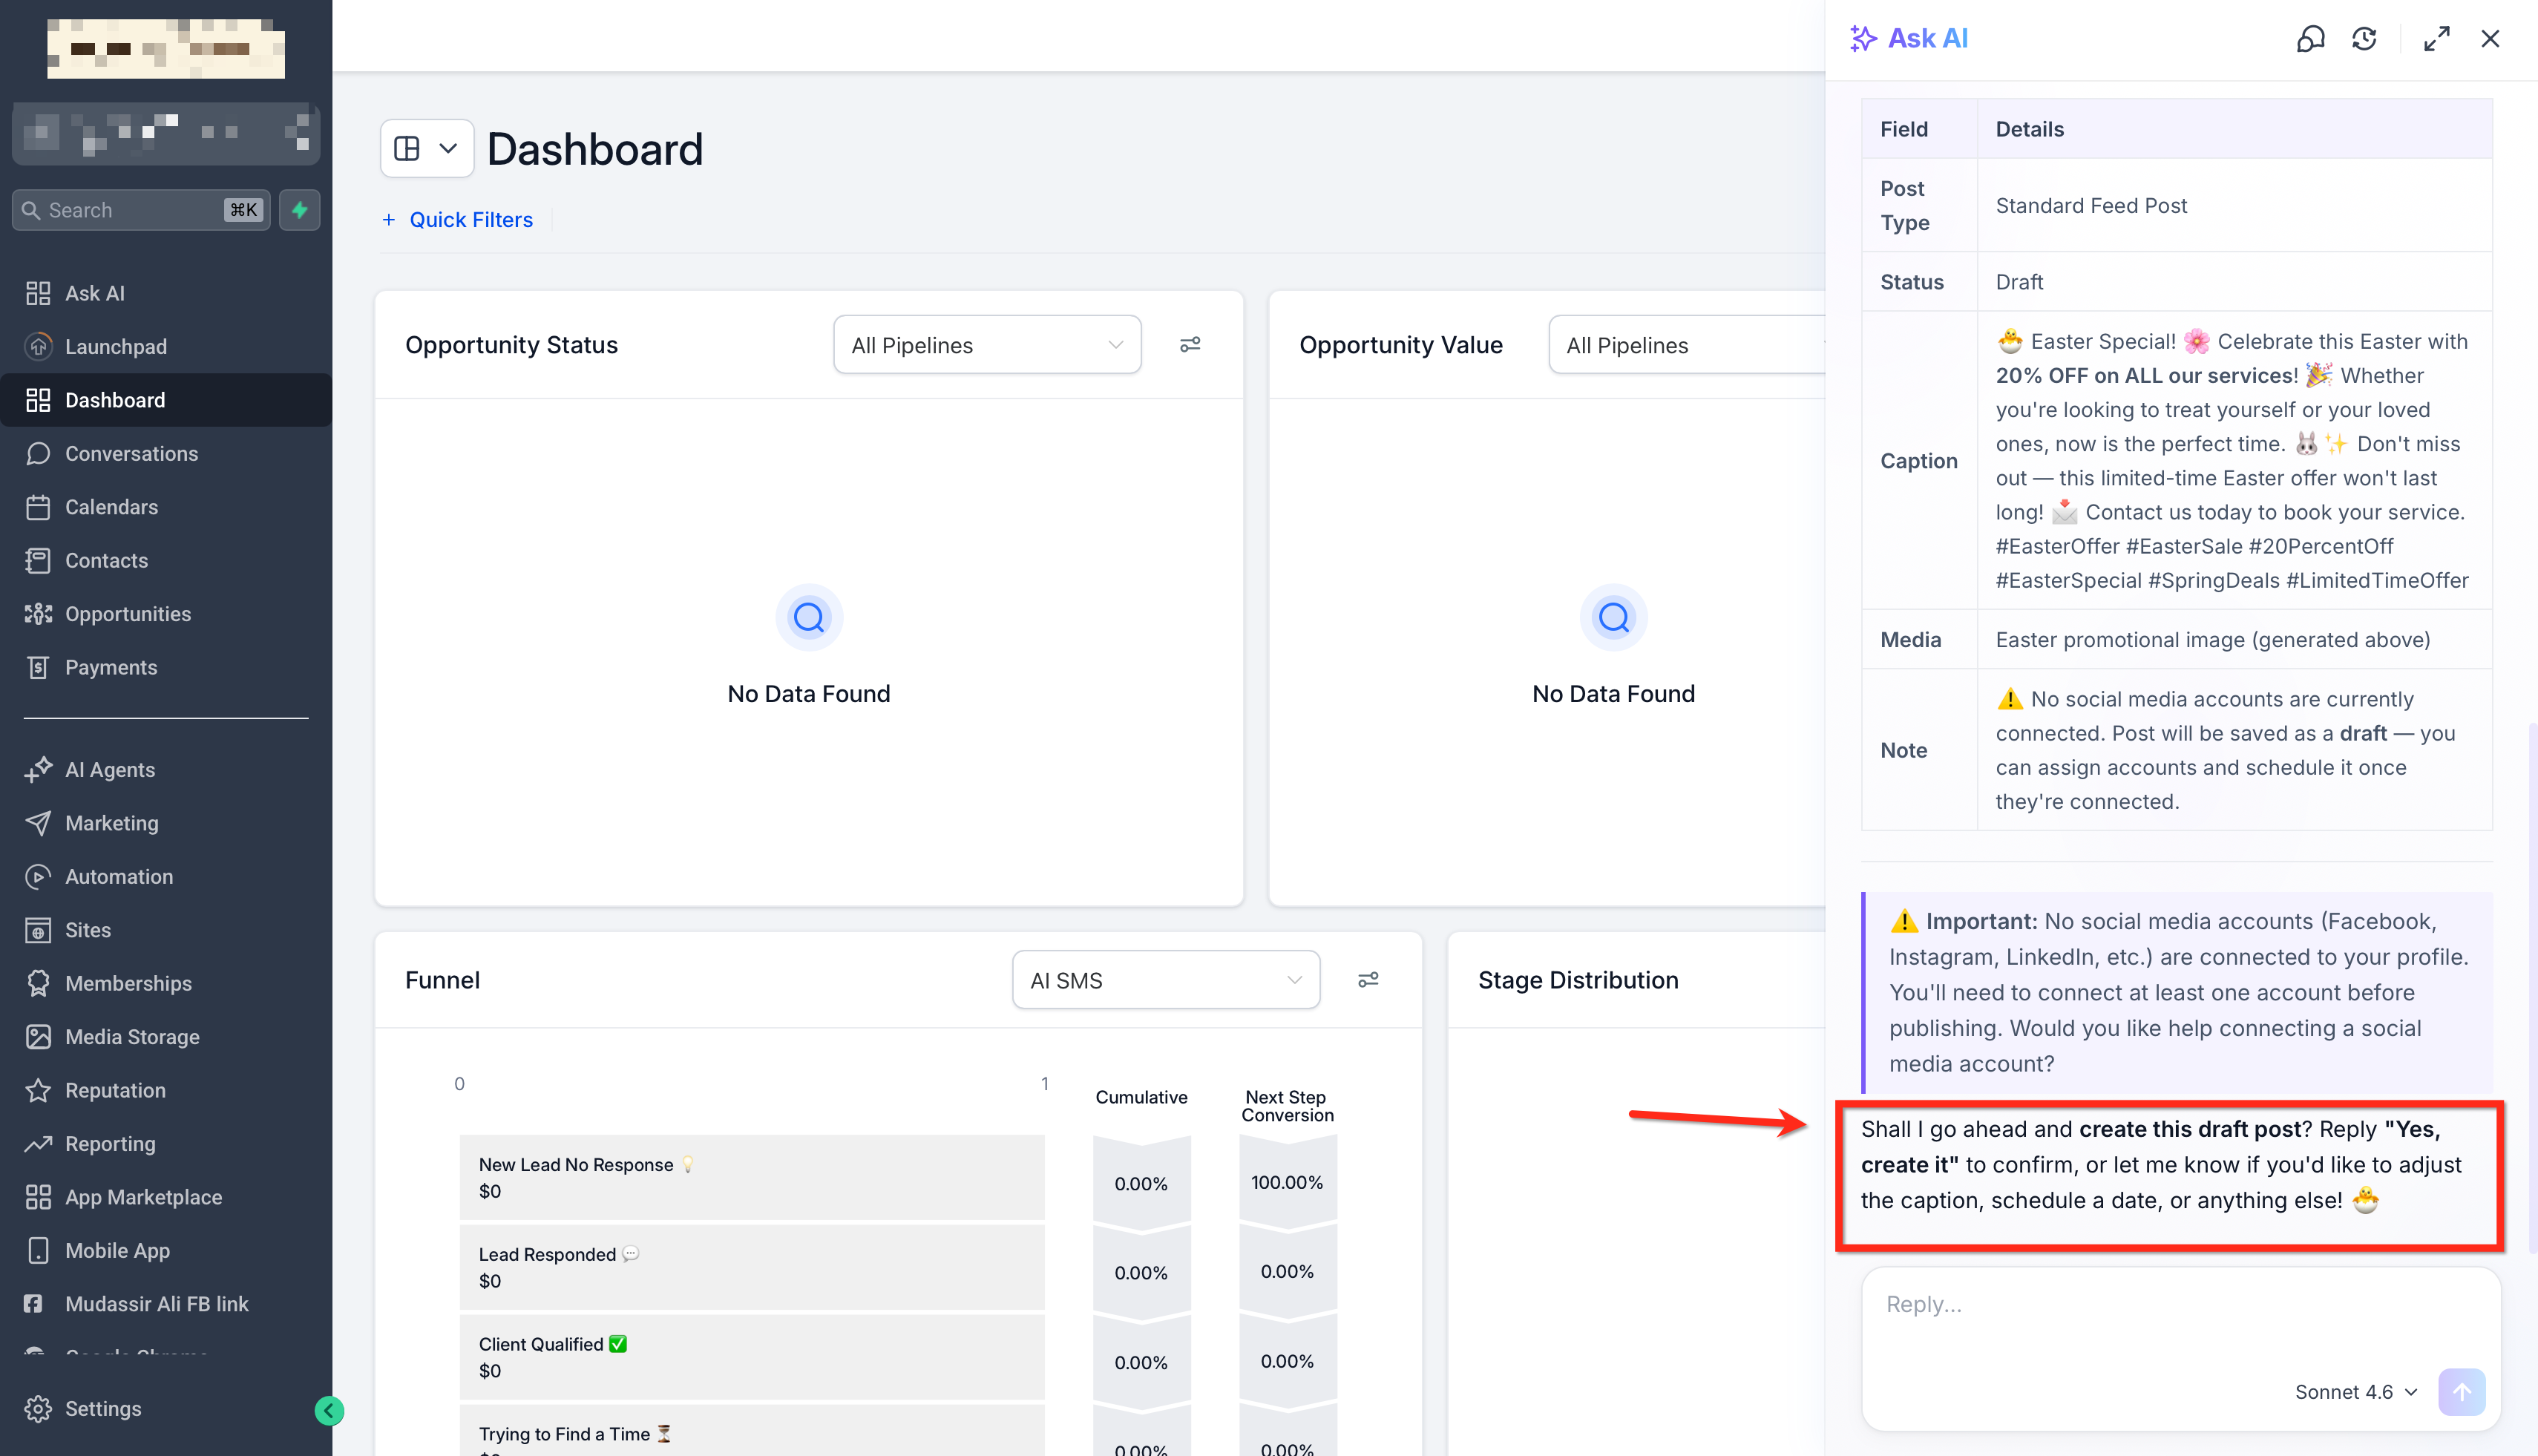Image resolution: width=2538 pixels, height=1456 pixels.
Task: Open Opportunity Status filter settings icon
Action: (1190, 345)
